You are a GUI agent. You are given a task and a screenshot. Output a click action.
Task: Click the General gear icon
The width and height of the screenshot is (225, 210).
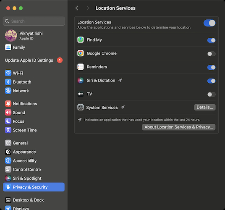pos(8,143)
